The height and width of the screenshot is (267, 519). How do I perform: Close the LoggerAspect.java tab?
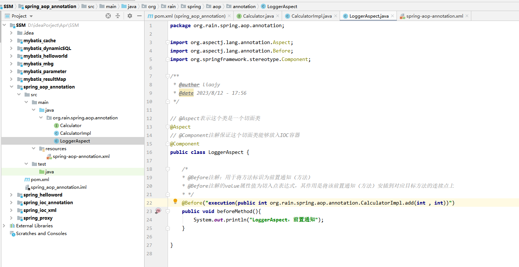pos(392,16)
